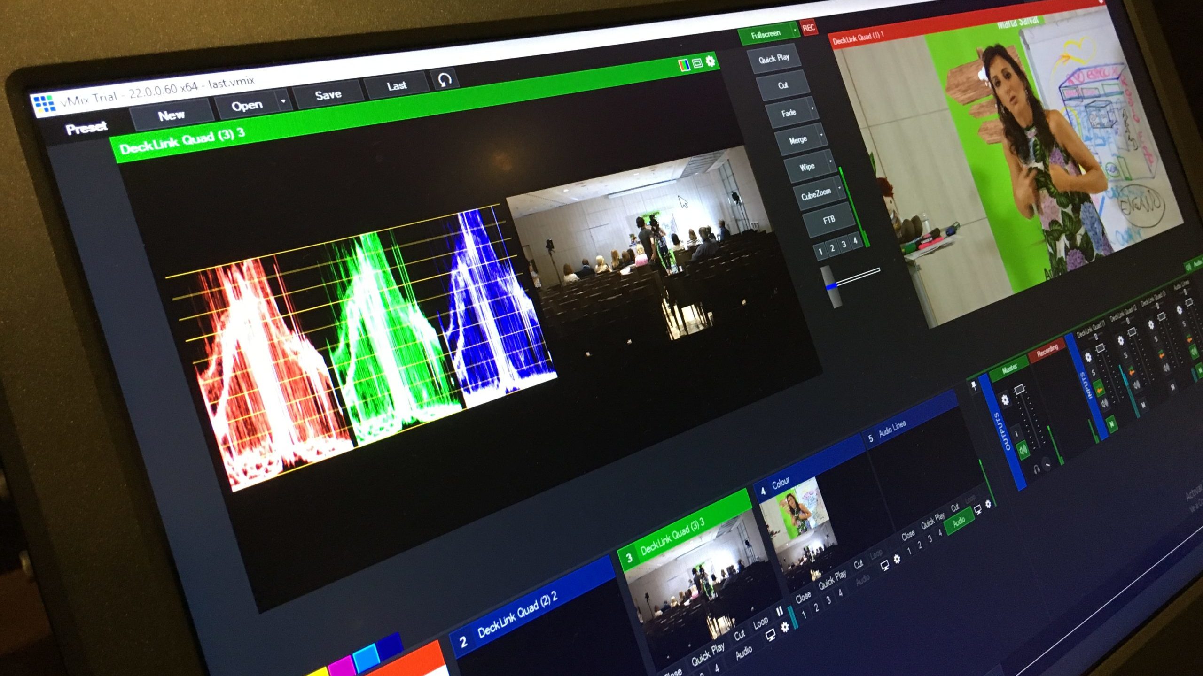Open the RGB parade scopes icon in Preview
Screen dimensions: 1203x676
click(x=685, y=64)
